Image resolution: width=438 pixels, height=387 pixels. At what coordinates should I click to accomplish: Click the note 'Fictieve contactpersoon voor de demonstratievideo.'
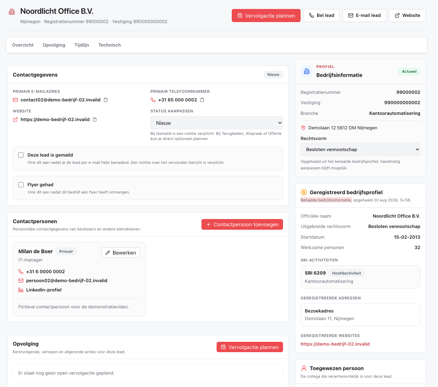74,307
